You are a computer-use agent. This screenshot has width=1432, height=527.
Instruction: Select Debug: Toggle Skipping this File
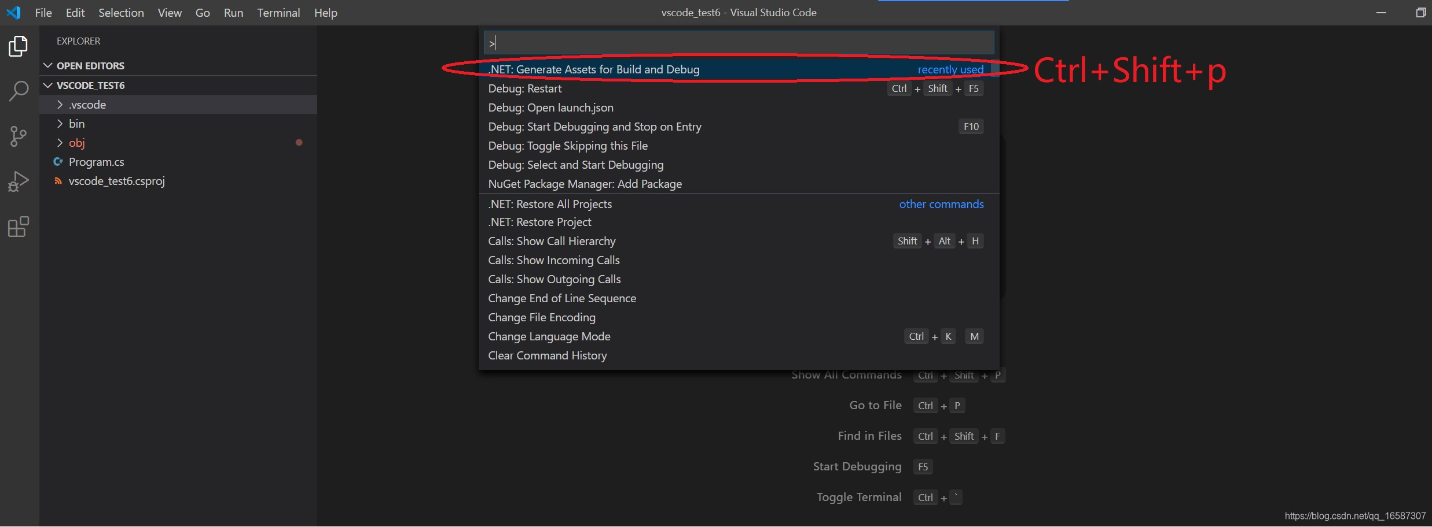[x=739, y=146]
